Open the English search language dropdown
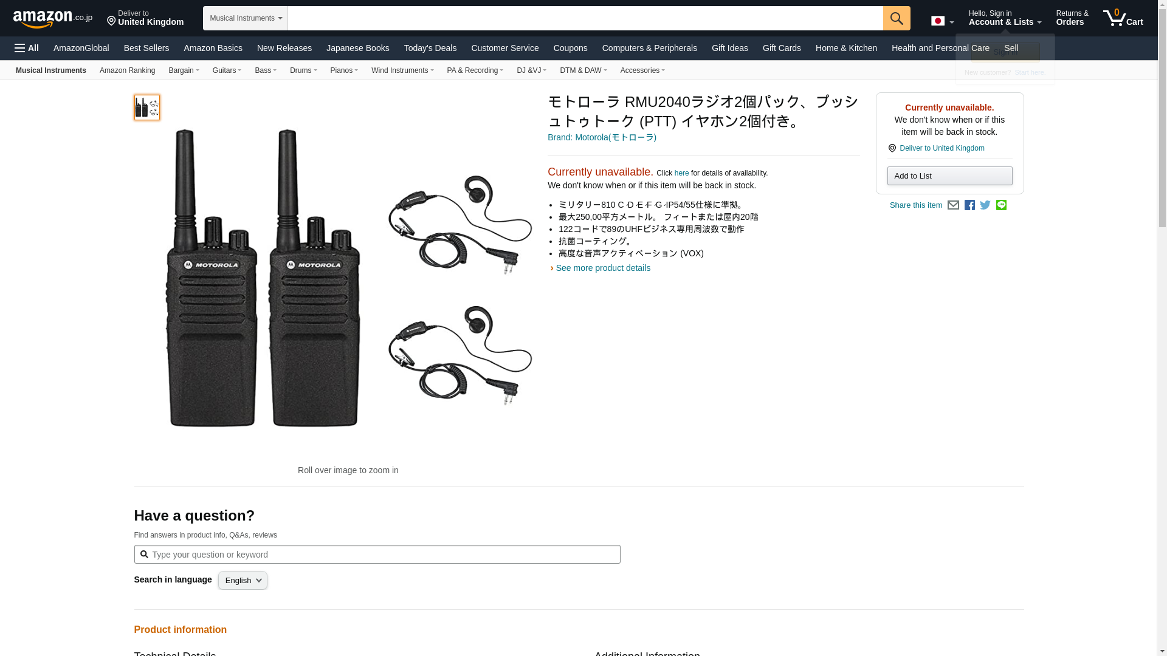The height and width of the screenshot is (656, 1167). (243, 580)
